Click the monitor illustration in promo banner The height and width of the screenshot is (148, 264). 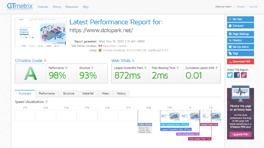point(240,94)
